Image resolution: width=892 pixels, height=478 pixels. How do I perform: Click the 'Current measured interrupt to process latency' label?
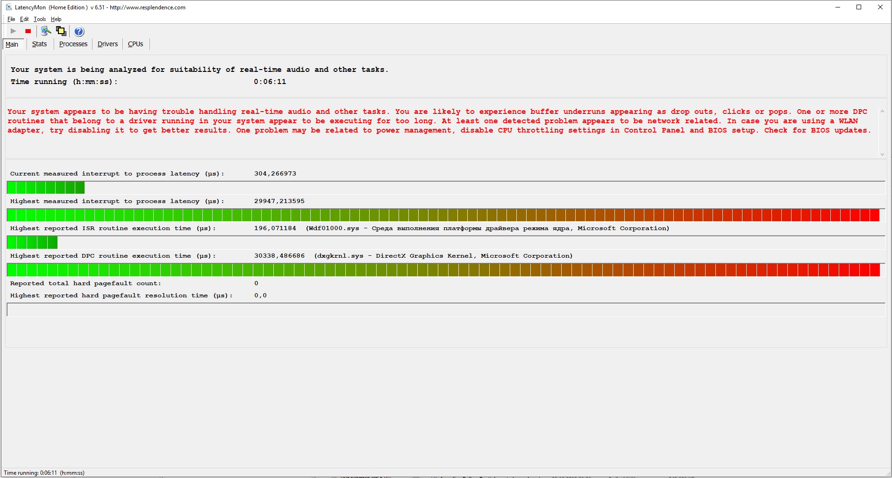(x=117, y=174)
